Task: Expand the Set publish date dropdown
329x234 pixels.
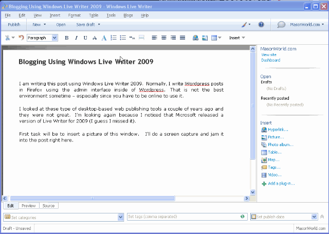Action: click(314, 217)
